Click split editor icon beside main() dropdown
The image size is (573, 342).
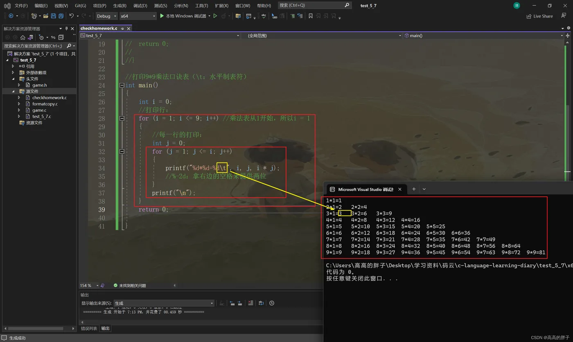tap(568, 36)
